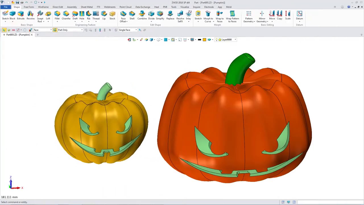Switch to the Free Form tab
The height and width of the screenshot is (205, 364).
tap(29, 7)
